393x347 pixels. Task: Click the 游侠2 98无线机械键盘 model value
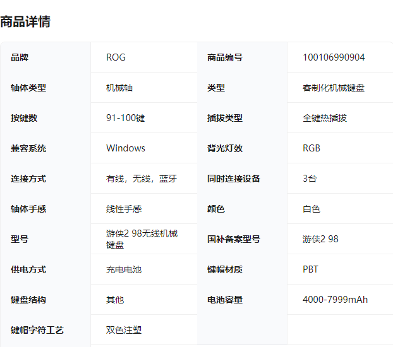[x=142, y=239]
